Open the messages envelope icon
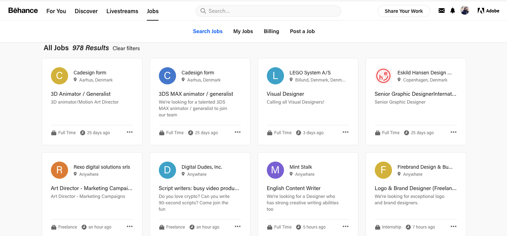 pos(441,11)
